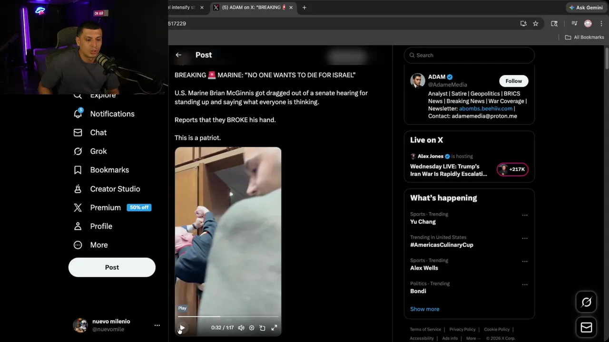Open the Yu Chang trending topic
Viewport: 609px width, 342px height.
[423, 222]
